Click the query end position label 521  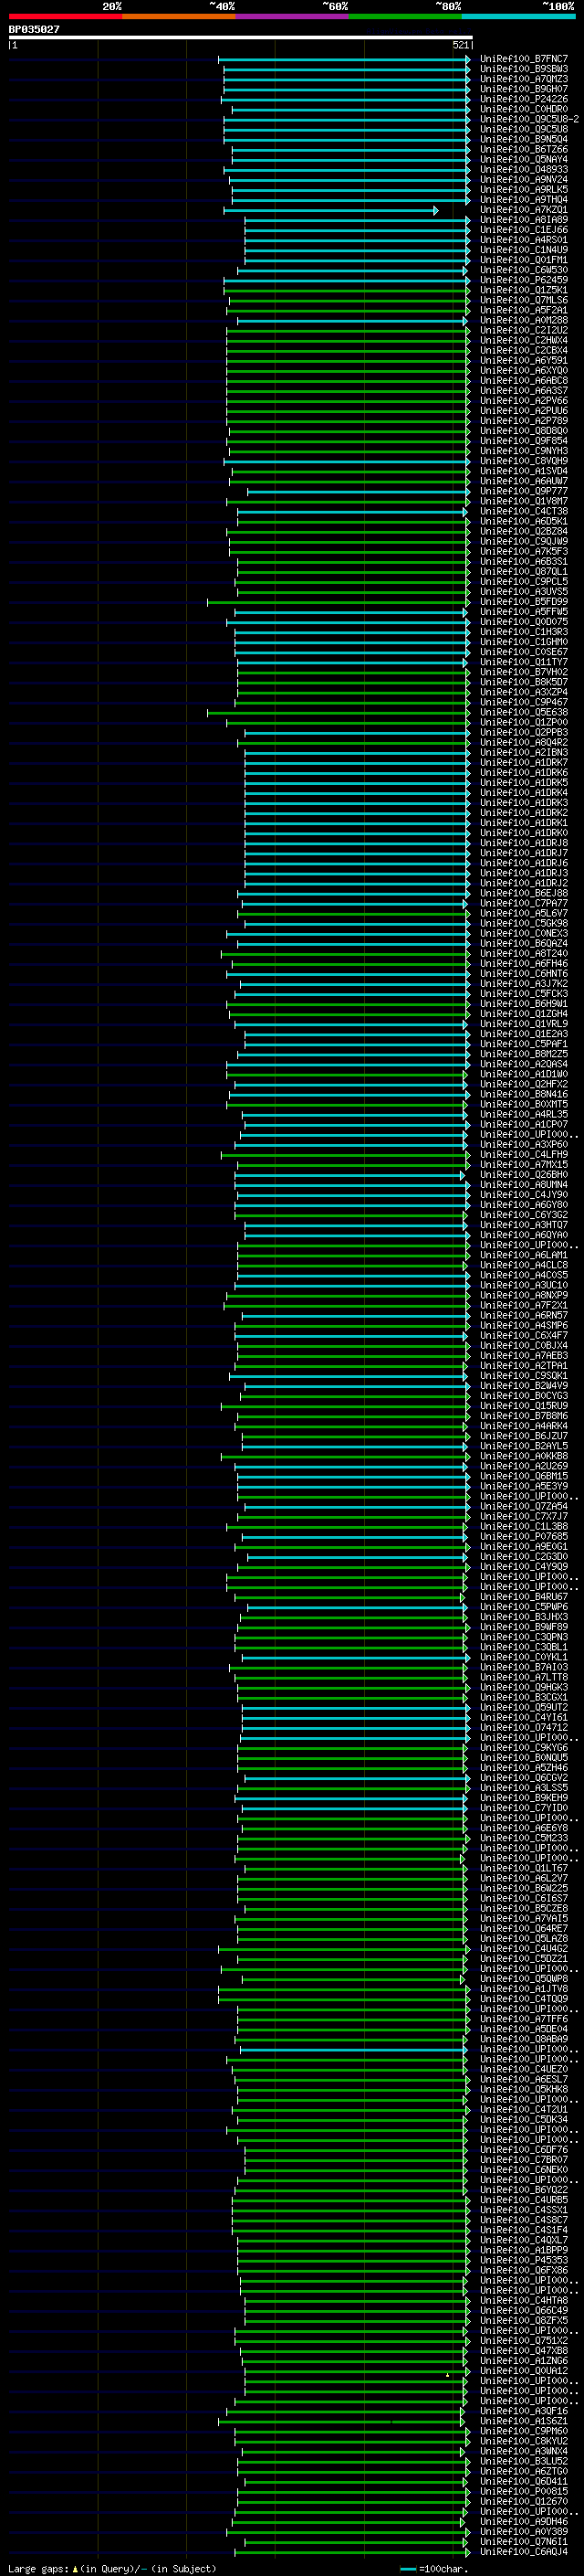tap(460, 45)
